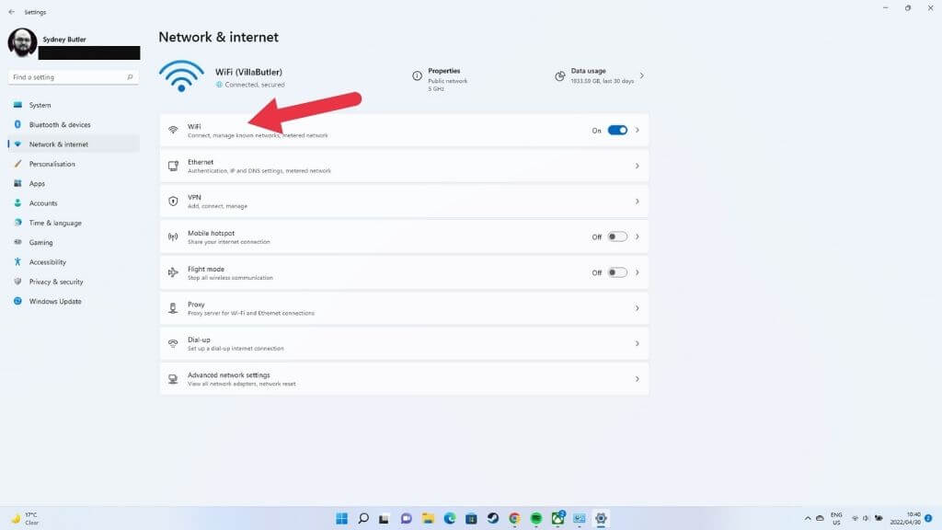Open Xbox app from taskbar
Image resolution: width=942 pixels, height=530 pixels.
(x=558, y=517)
